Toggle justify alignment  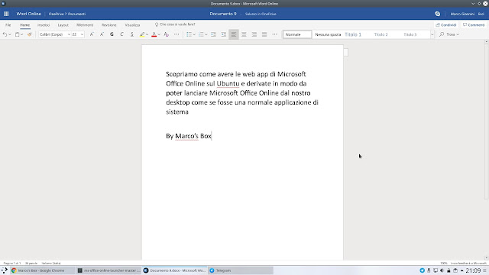click(264, 34)
